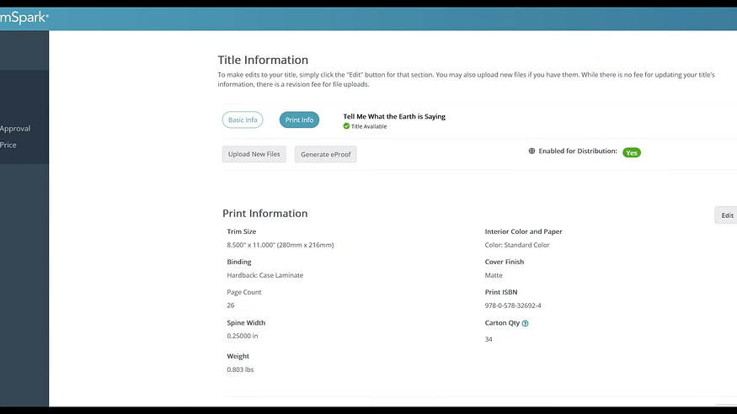Viewport: 737px width, 414px height.
Task: Click the Page Count label
Action: click(244, 292)
